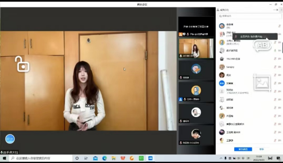Click the unlock padlock icon on video
Screen dimensions: 283x163
click(x=22, y=64)
